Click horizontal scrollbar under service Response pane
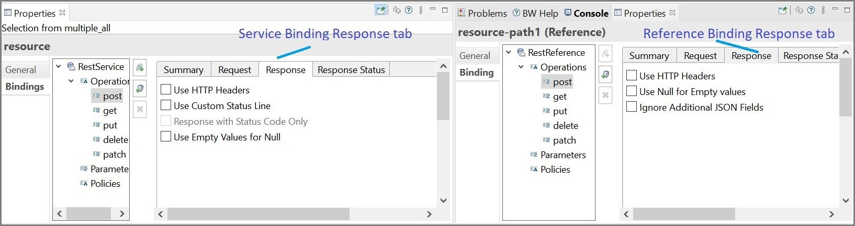Image resolution: width=855 pixels, height=226 pixels. coord(258,214)
